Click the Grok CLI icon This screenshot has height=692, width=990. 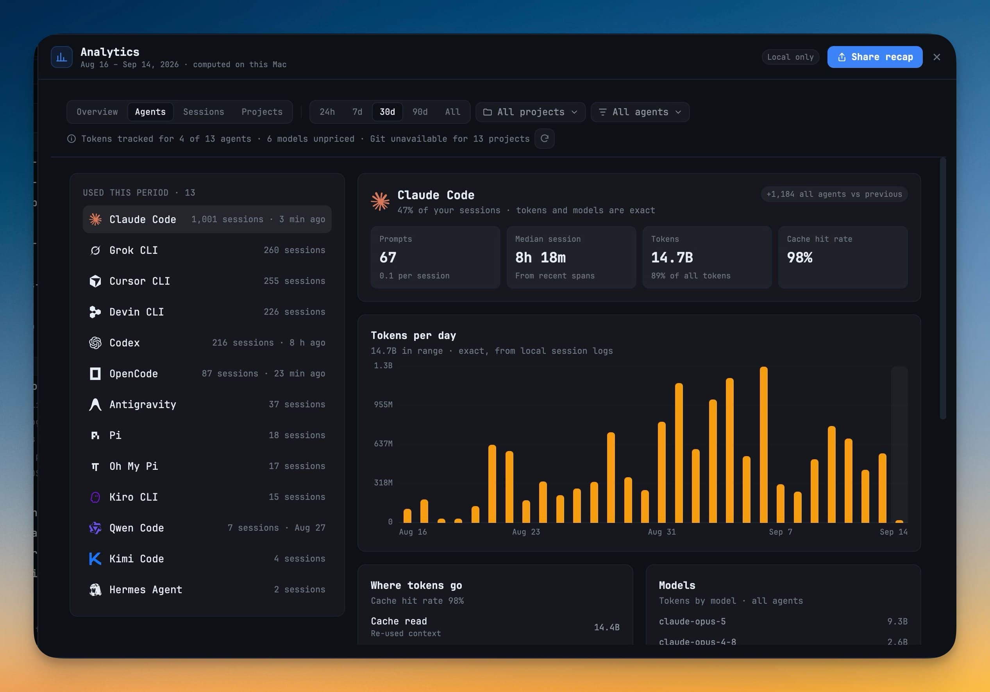click(x=95, y=250)
